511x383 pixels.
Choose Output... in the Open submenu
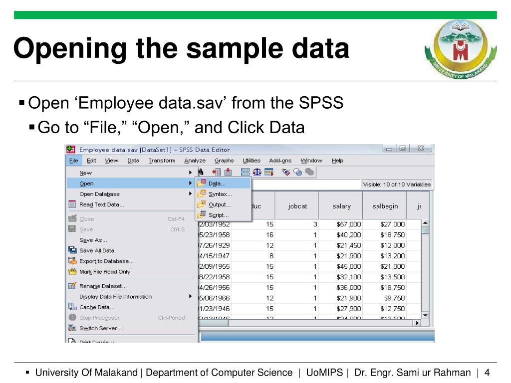tap(224, 204)
